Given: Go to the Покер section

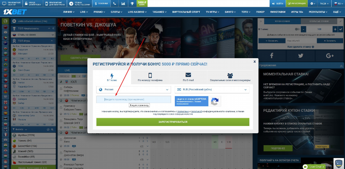Looking at the screenshot, I should coord(260,12).
